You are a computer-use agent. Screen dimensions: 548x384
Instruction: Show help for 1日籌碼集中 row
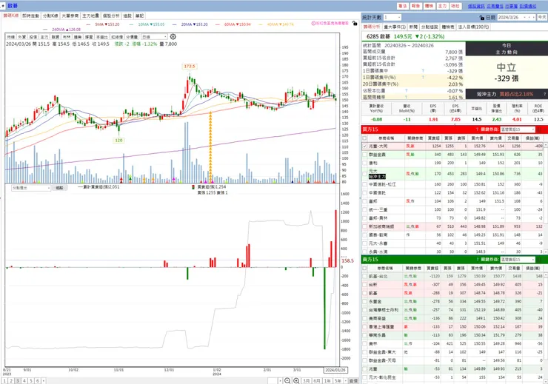click(423, 71)
